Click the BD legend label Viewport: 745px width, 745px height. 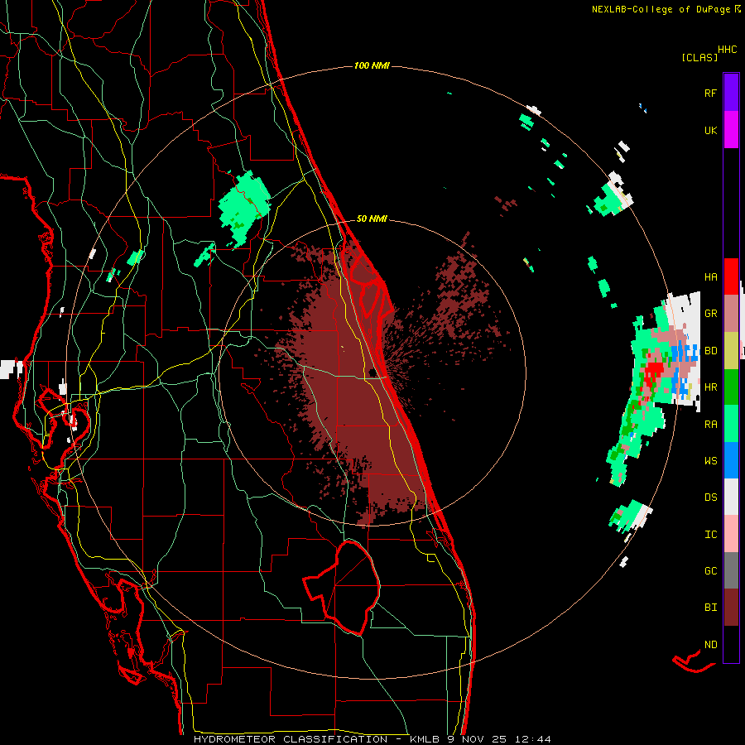[x=710, y=351]
